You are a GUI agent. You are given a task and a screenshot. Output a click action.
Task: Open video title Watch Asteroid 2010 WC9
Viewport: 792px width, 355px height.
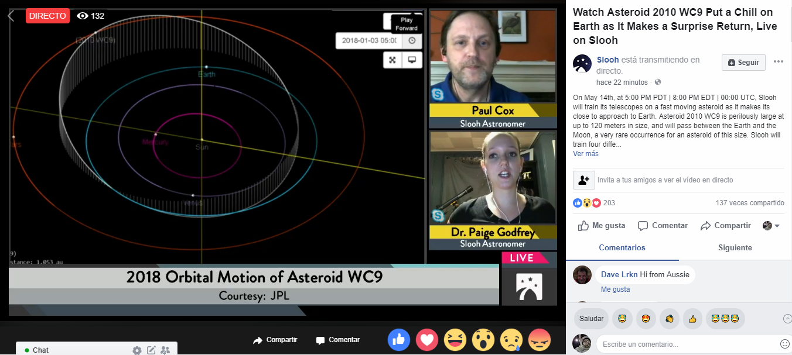click(675, 26)
